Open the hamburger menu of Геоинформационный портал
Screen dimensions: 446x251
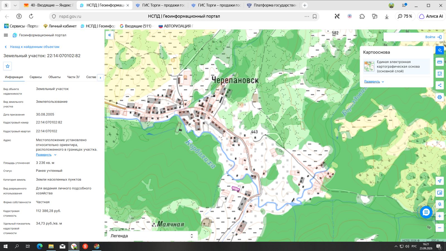(6, 35)
